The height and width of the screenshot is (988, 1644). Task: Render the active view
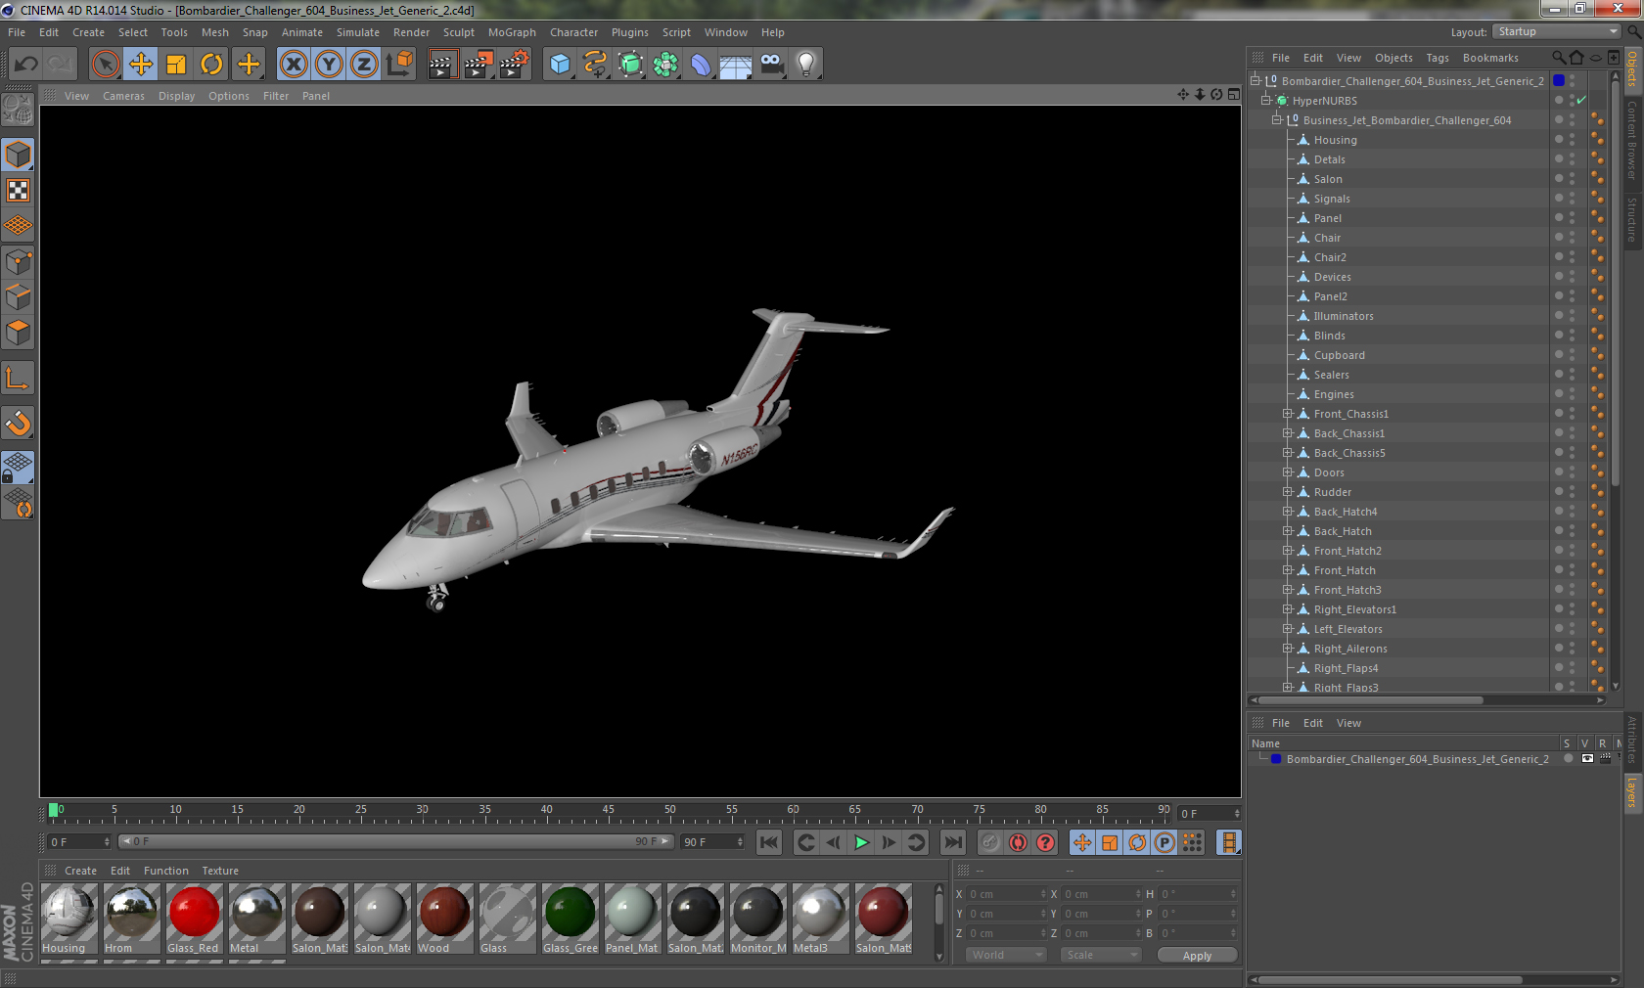click(442, 65)
